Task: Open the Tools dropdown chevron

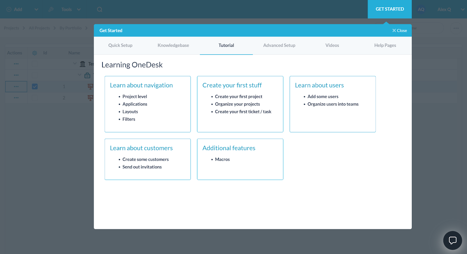Action: [79, 9]
